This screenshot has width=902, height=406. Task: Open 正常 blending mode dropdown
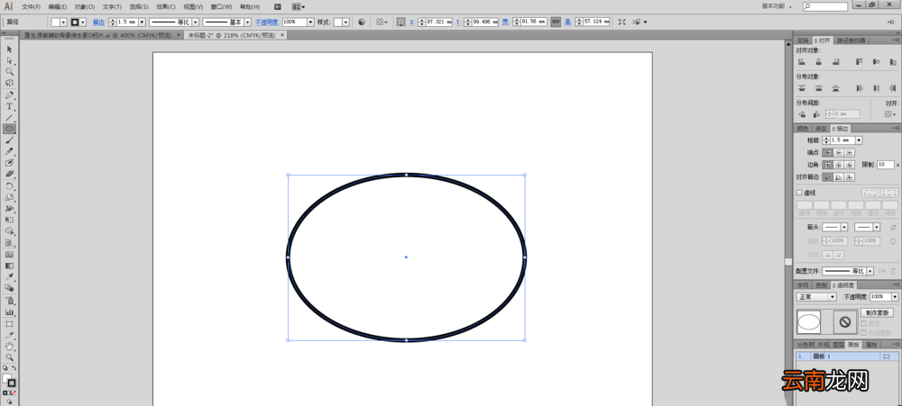(x=815, y=297)
